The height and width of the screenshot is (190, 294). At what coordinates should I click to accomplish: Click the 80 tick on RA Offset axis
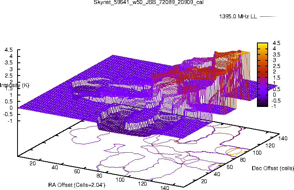99,176
